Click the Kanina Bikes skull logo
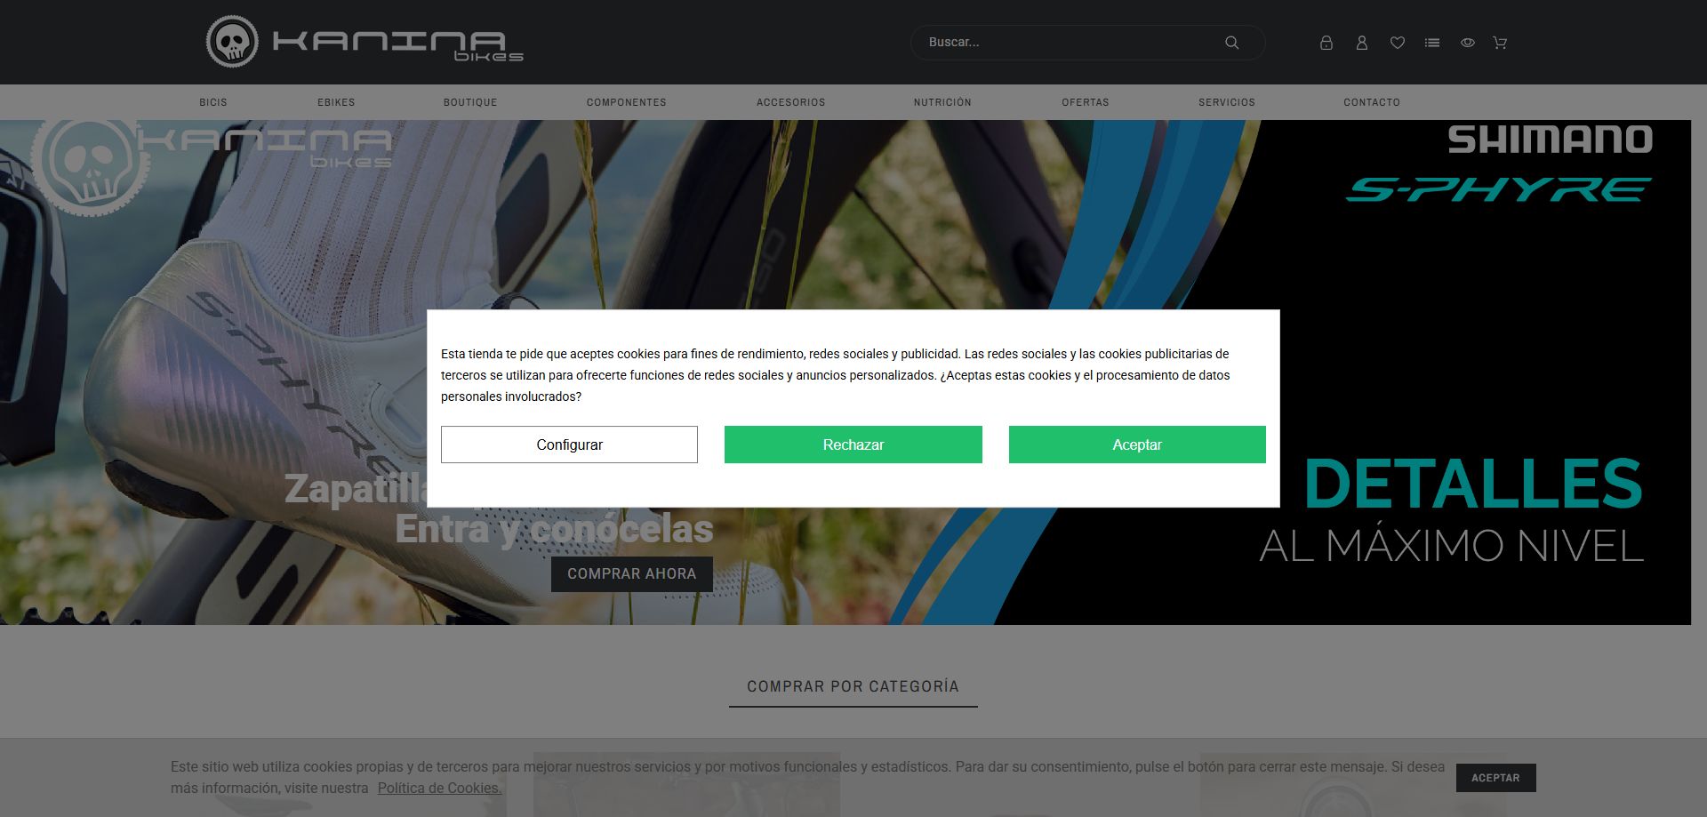The width and height of the screenshot is (1707, 817). [365, 42]
